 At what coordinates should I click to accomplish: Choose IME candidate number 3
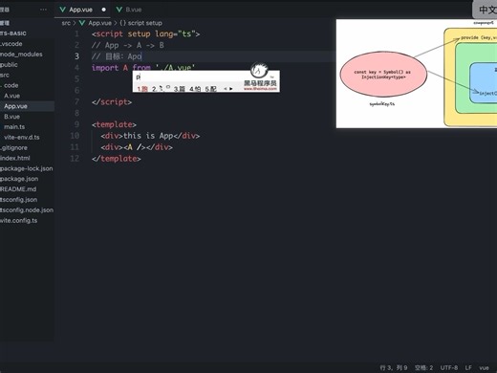click(180, 89)
